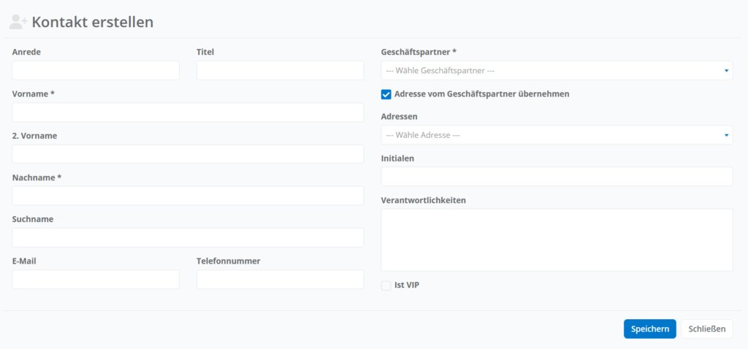Screen dimensions: 748x349
Task: Click the Geschäftspartner dropdown arrow
Action: pyautogui.click(x=726, y=71)
